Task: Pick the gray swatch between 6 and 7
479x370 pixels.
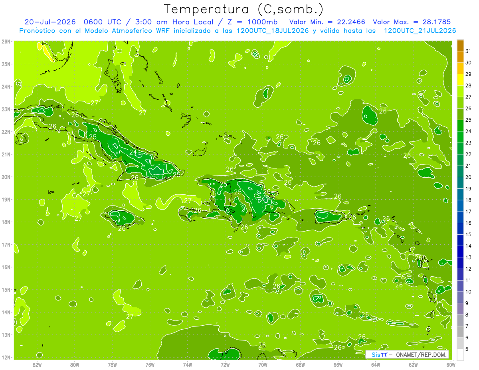Action: [x=461, y=332]
